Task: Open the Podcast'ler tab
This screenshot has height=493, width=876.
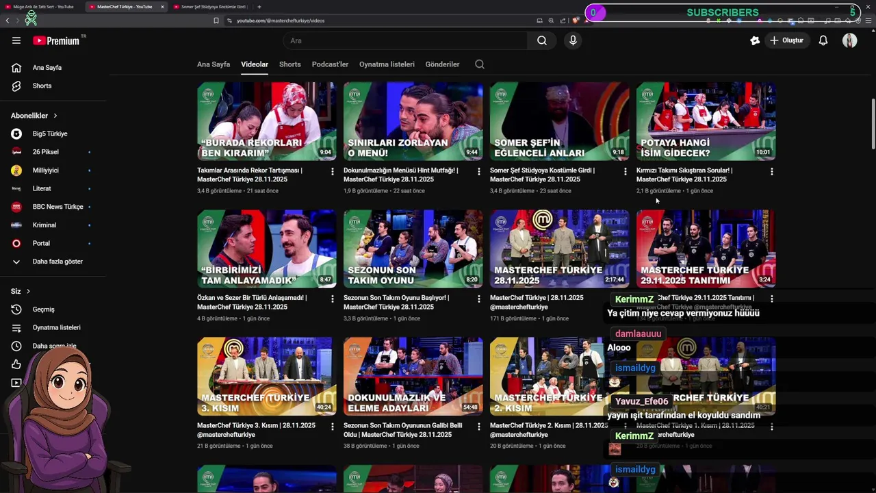Action: coord(330,64)
